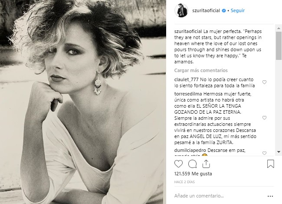Open szuritaoficial profile avatar

tap(180, 10)
